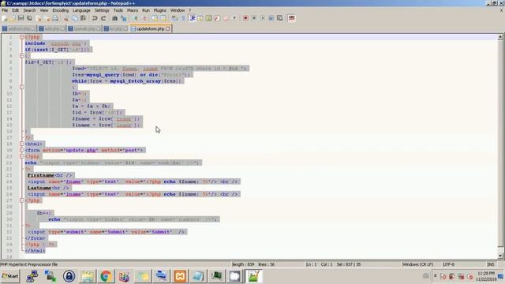Open the Replace toolbar icon

pyautogui.click(x=123, y=18)
